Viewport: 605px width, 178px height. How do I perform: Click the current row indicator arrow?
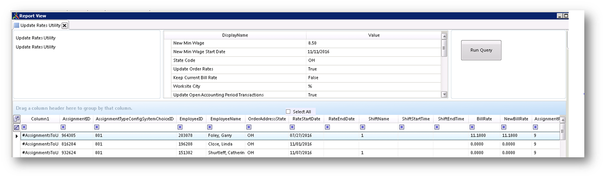pos(16,136)
